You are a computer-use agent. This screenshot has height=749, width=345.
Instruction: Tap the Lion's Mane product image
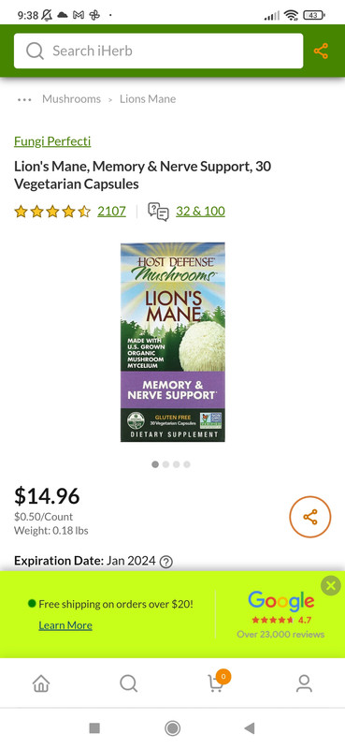[173, 342]
